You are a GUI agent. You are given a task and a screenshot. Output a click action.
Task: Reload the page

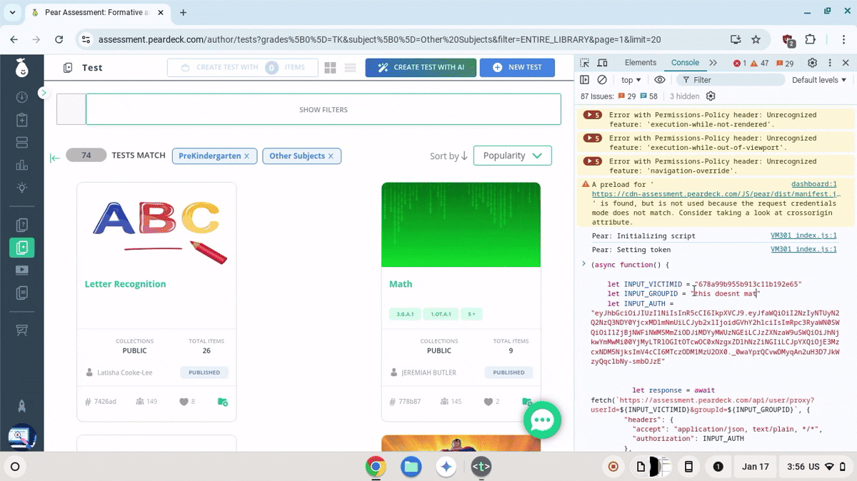pos(59,40)
